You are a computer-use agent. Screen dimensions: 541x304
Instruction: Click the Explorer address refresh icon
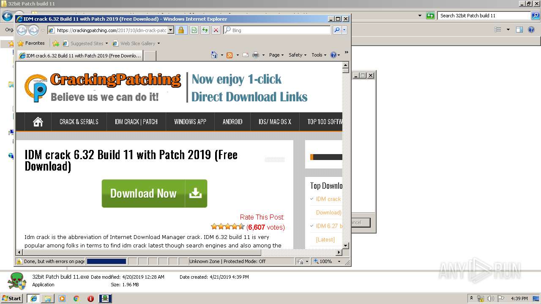430,16
